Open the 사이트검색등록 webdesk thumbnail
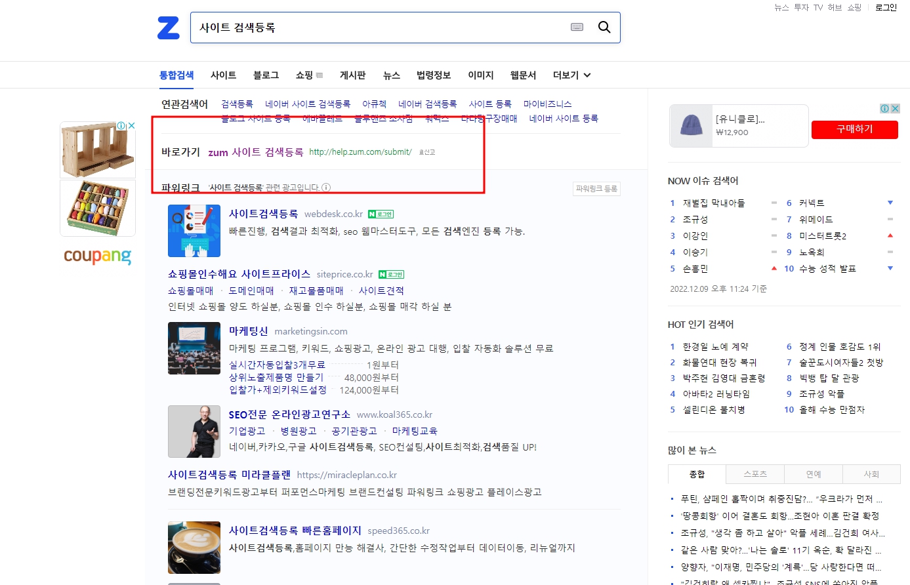 click(194, 231)
